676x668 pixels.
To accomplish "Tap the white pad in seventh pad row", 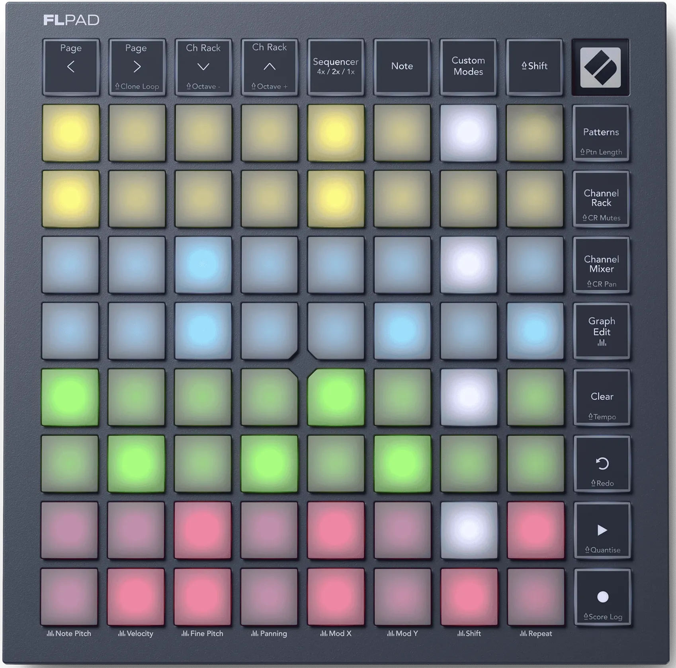I will (469, 530).
